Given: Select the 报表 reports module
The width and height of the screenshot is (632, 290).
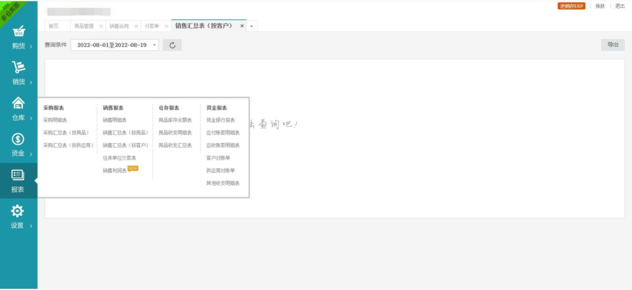Looking at the screenshot, I should click(x=19, y=181).
